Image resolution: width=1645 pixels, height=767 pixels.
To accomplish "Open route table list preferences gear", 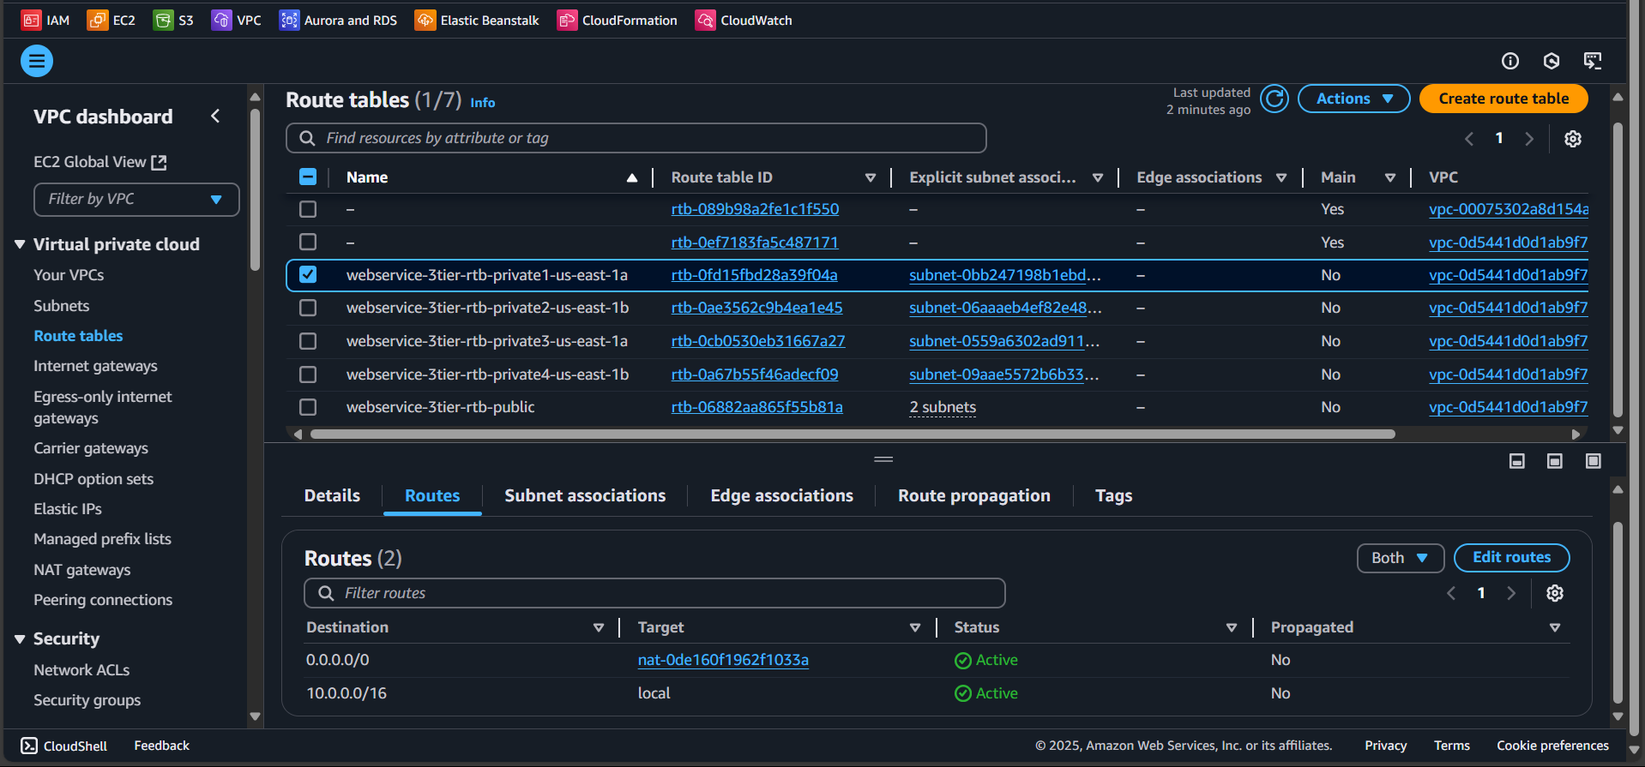I will pyautogui.click(x=1573, y=139).
